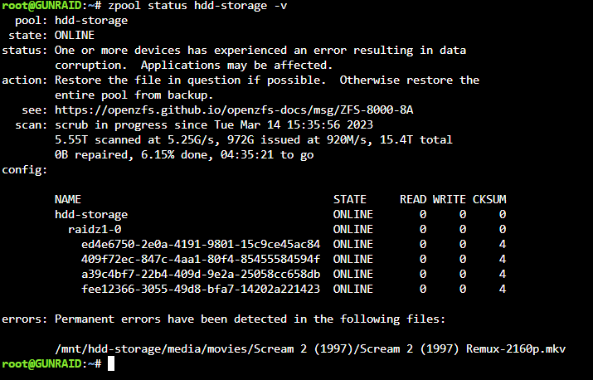Click the ONLINE value next to state

pyautogui.click(x=75, y=36)
